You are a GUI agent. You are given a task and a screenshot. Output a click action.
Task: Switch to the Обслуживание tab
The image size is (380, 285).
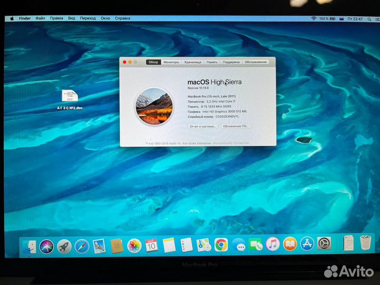[255, 62]
